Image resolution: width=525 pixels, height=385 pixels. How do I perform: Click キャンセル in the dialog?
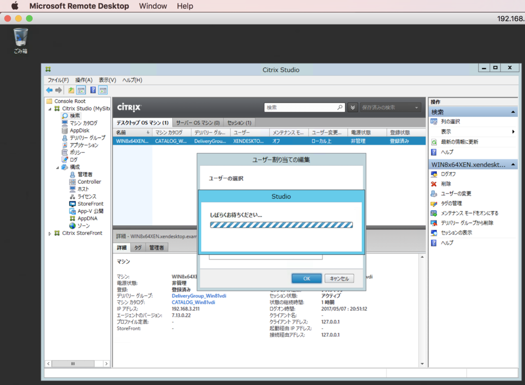tap(339, 279)
